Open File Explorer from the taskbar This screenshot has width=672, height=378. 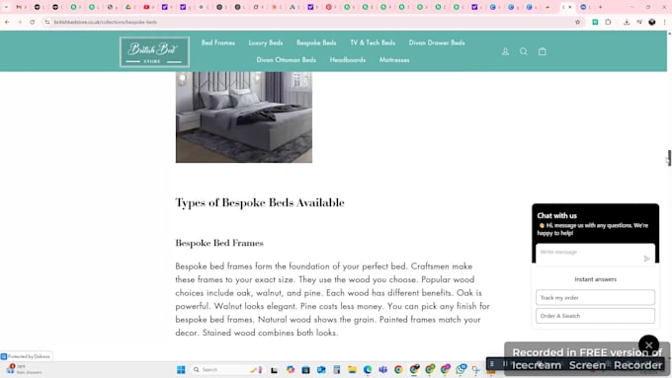pos(352,370)
